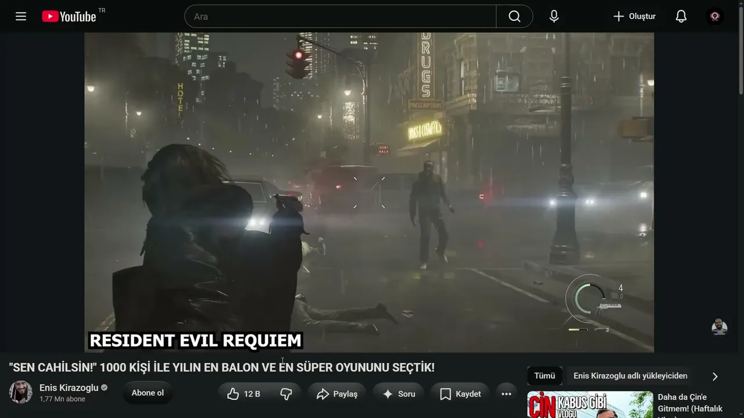The width and height of the screenshot is (744, 418).
Task: Subscribe with the Abone ol button
Action: [x=148, y=393]
